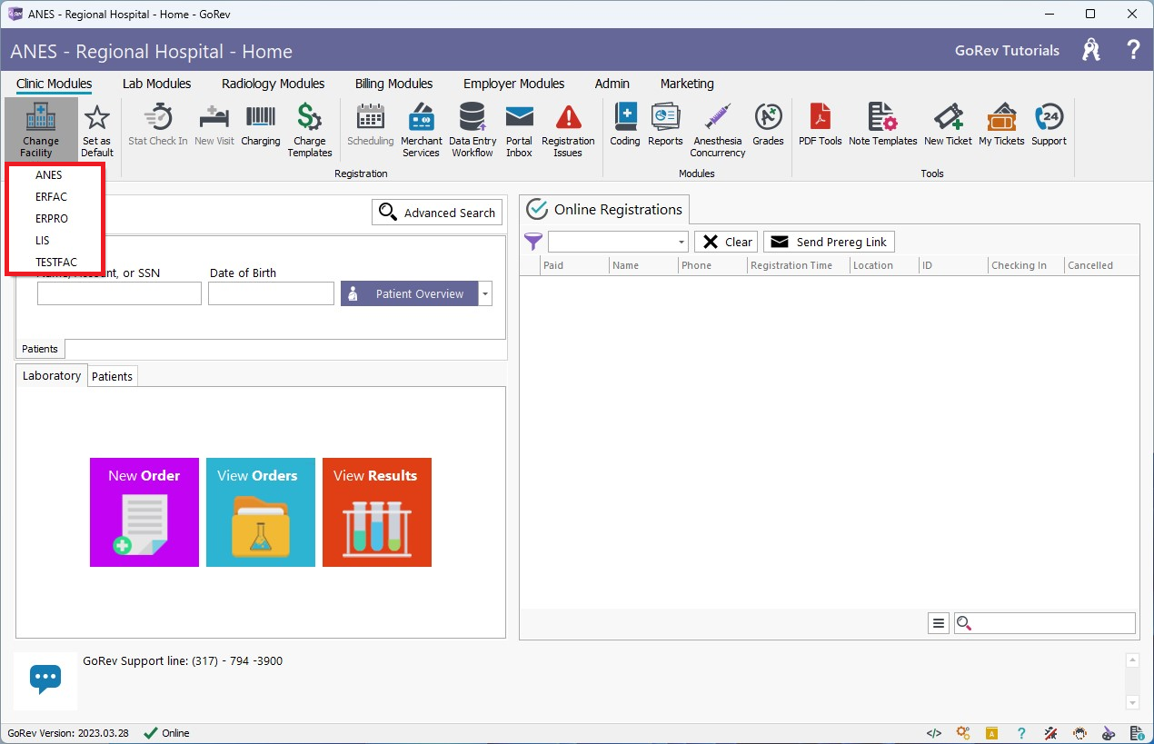This screenshot has width=1154, height=744.
Task: Clear the registration filter
Action: tap(726, 242)
